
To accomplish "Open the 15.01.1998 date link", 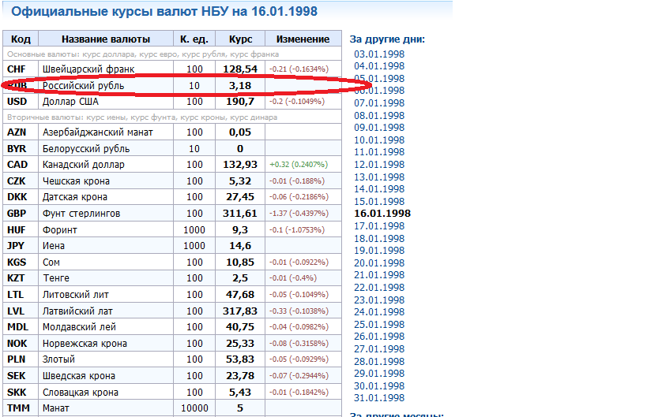I will click(x=379, y=201).
